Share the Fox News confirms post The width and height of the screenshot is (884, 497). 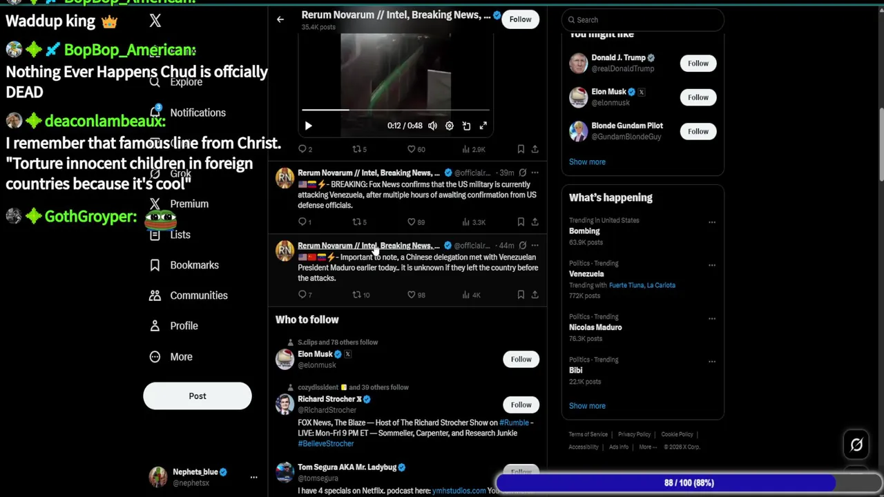(x=535, y=222)
